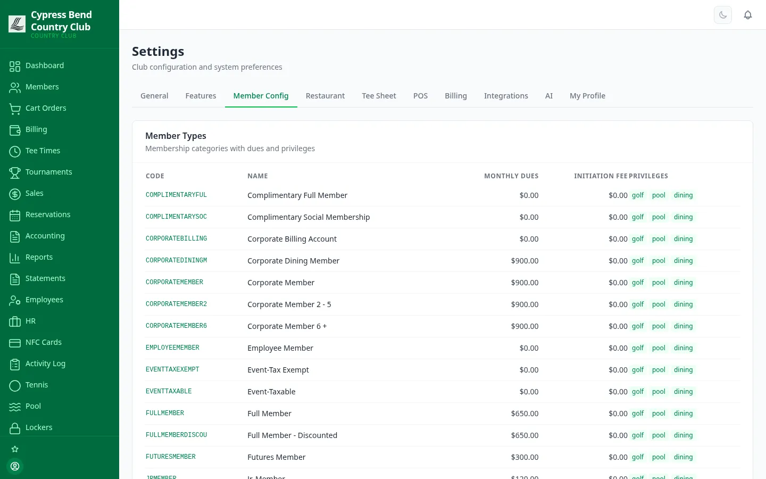Switch to the Features tab

tap(201, 96)
